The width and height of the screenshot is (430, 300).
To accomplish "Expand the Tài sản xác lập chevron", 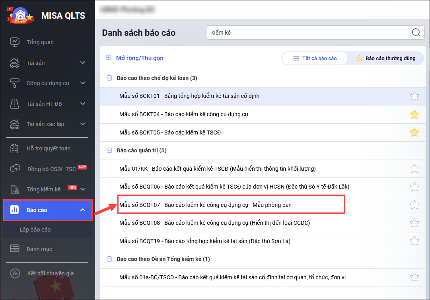I will coord(83,124).
